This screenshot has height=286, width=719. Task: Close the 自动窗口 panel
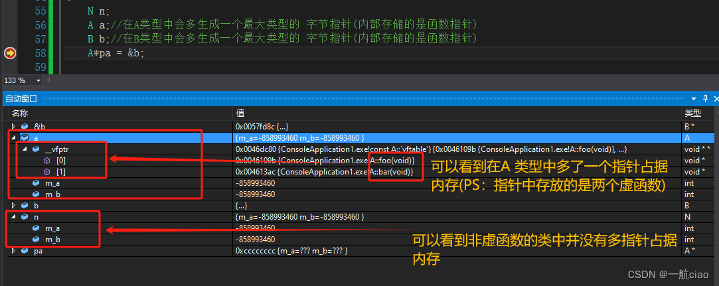tap(716, 99)
